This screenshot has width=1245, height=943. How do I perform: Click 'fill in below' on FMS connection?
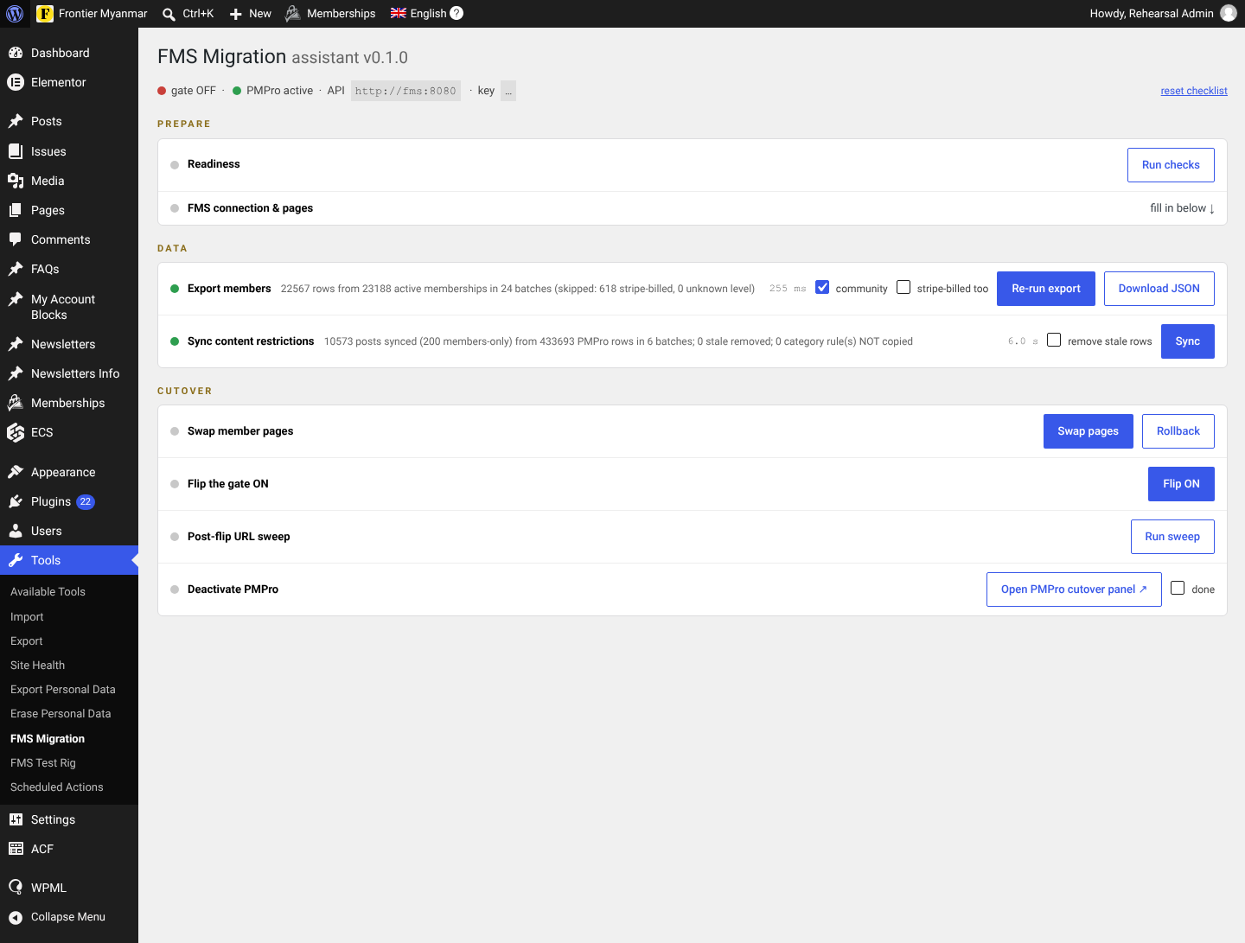tap(1182, 208)
